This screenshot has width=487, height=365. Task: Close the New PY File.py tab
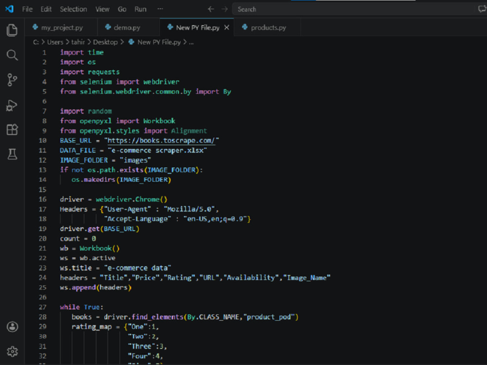(x=227, y=28)
